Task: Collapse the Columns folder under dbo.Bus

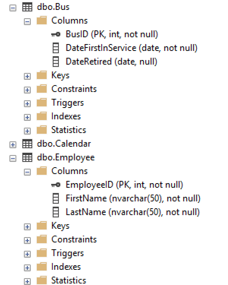Action: pos(27,21)
